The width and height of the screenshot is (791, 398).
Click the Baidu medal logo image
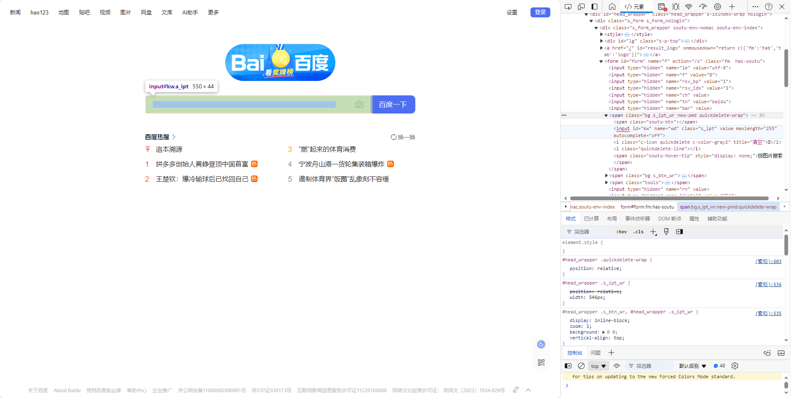click(280, 62)
